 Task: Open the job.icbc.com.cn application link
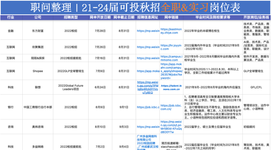[x=171, y=107]
